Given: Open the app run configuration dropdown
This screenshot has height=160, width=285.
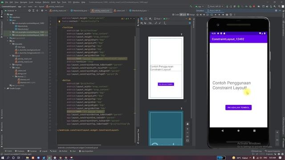Looking at the screenshot, I should point(199,7).
